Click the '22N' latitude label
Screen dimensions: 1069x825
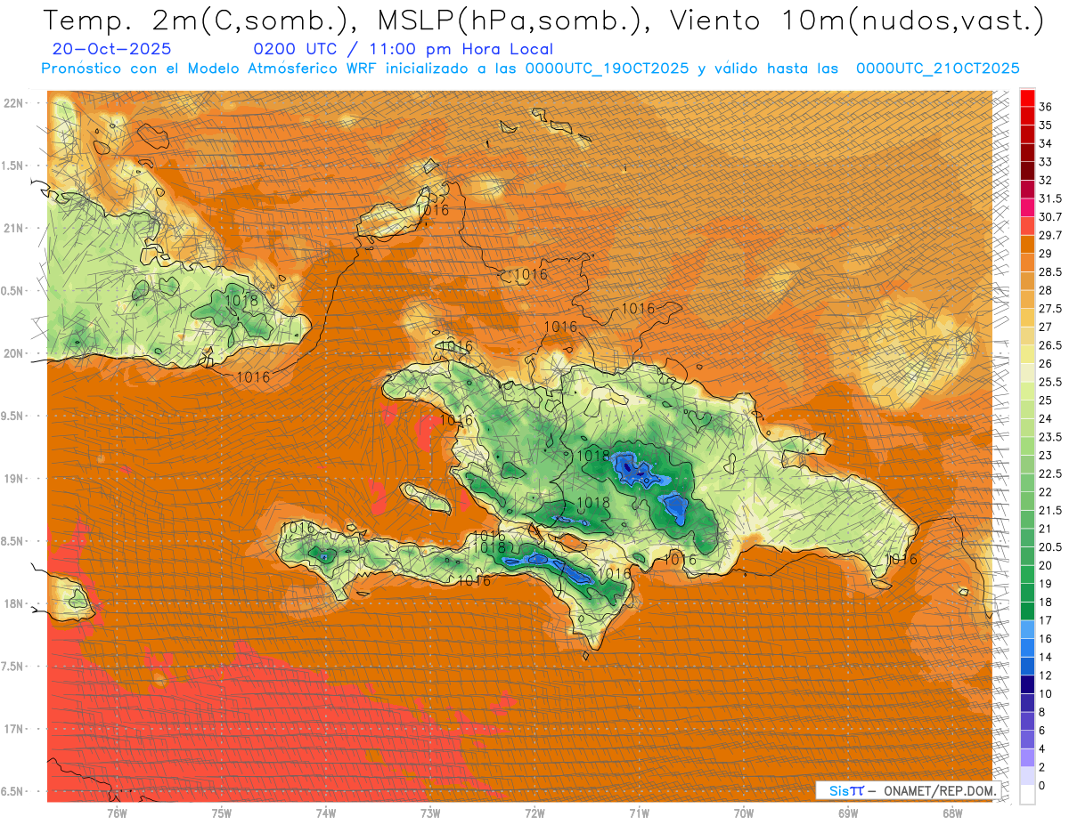tap(12, 103)
